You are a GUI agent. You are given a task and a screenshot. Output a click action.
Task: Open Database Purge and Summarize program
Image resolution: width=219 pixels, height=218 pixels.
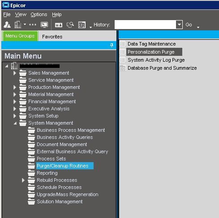(x=162, y=68)
